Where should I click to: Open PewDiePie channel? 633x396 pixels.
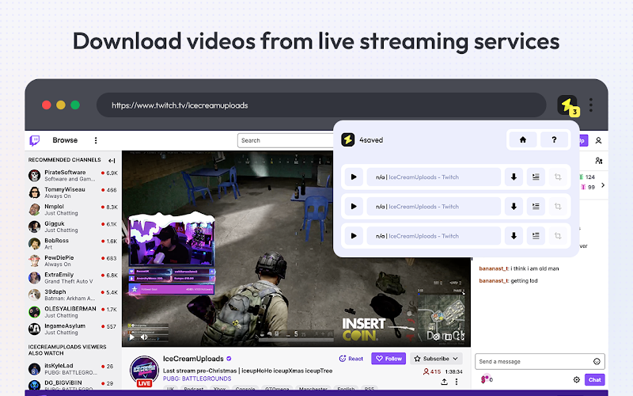pyautogui.click(x=73, y=261)
